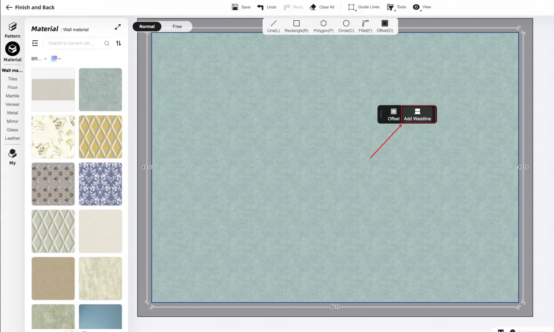Switch drawing mode to Normal
This screenshot has height=332, width=554.
click(147, 26)
